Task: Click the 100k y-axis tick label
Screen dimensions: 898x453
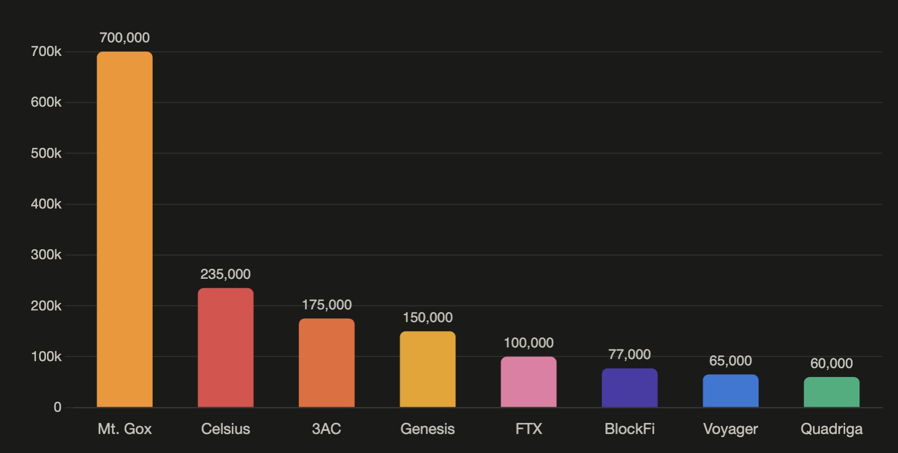Action: click(x=46, y=357)
